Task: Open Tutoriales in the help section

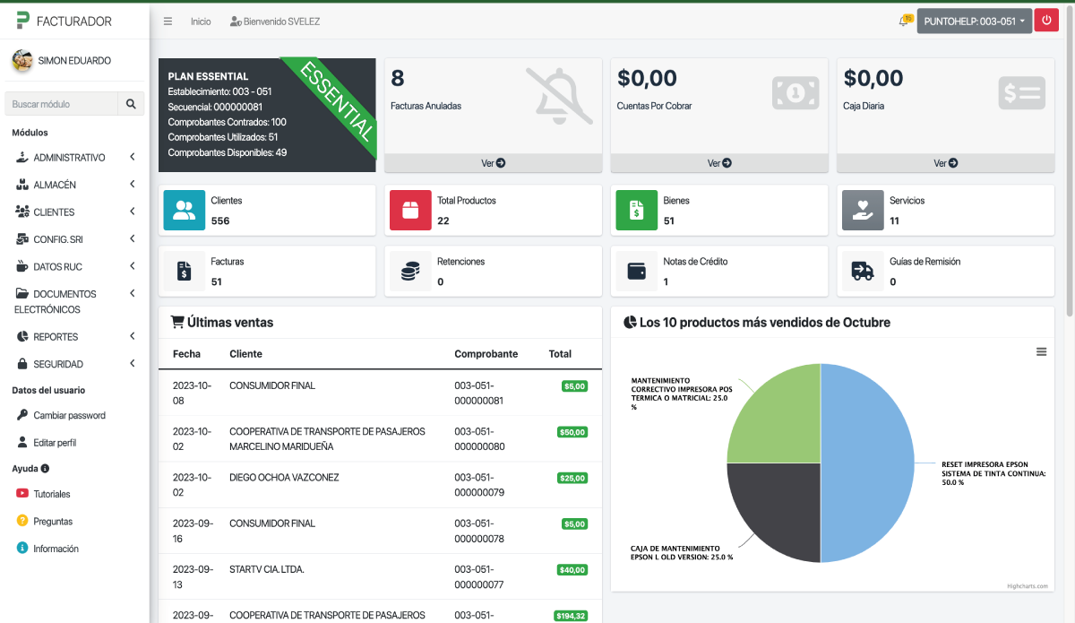Action: 52,494
